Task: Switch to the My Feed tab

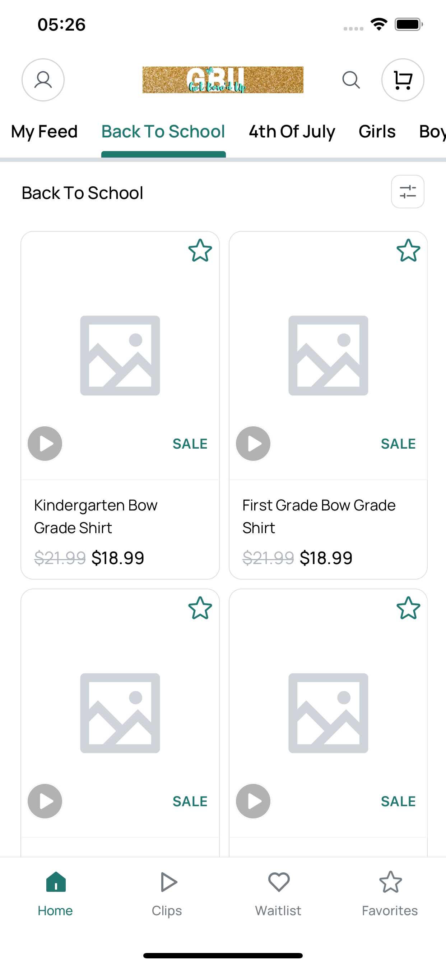Action: click(44, 131)
